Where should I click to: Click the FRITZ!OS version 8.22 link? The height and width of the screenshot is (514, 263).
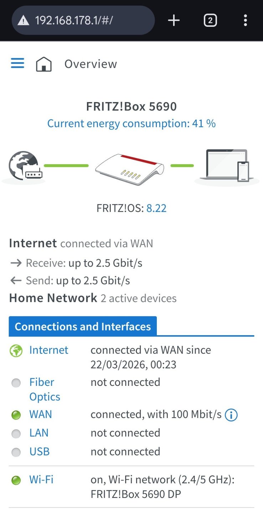click(x=156, y=208)
